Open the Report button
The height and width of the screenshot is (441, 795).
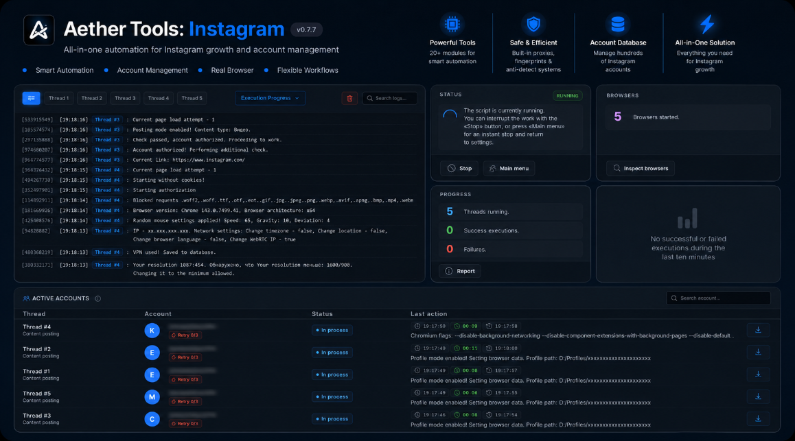pyautogui.click(x=460, y=272)
